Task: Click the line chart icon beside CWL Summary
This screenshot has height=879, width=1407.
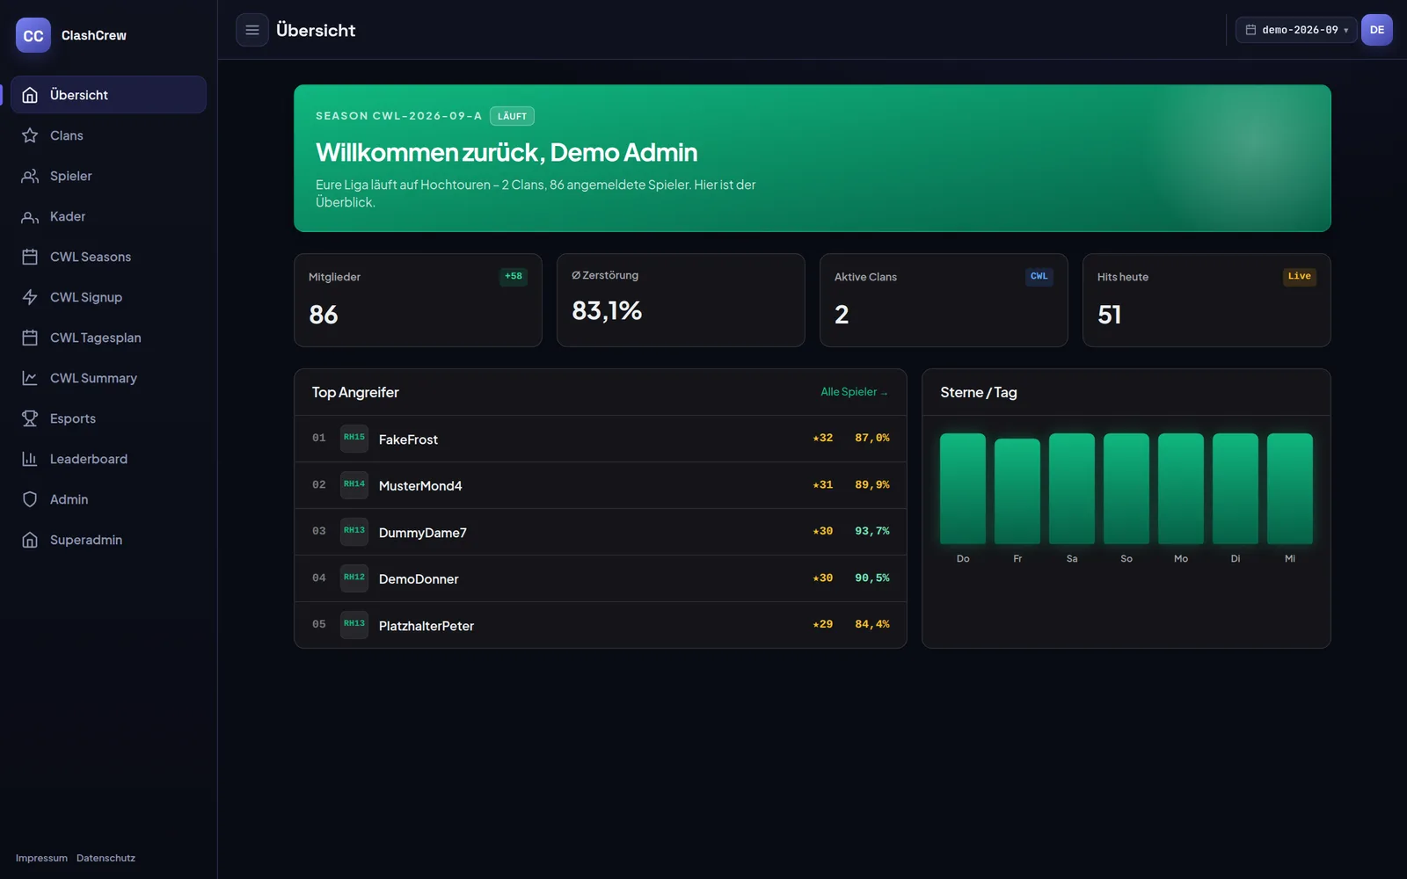Action: pos(30,378)
